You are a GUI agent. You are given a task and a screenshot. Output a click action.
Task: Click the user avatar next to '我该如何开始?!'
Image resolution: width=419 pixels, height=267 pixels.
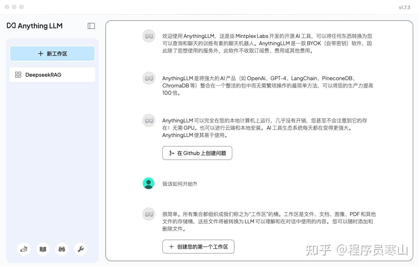coord(148,183)
